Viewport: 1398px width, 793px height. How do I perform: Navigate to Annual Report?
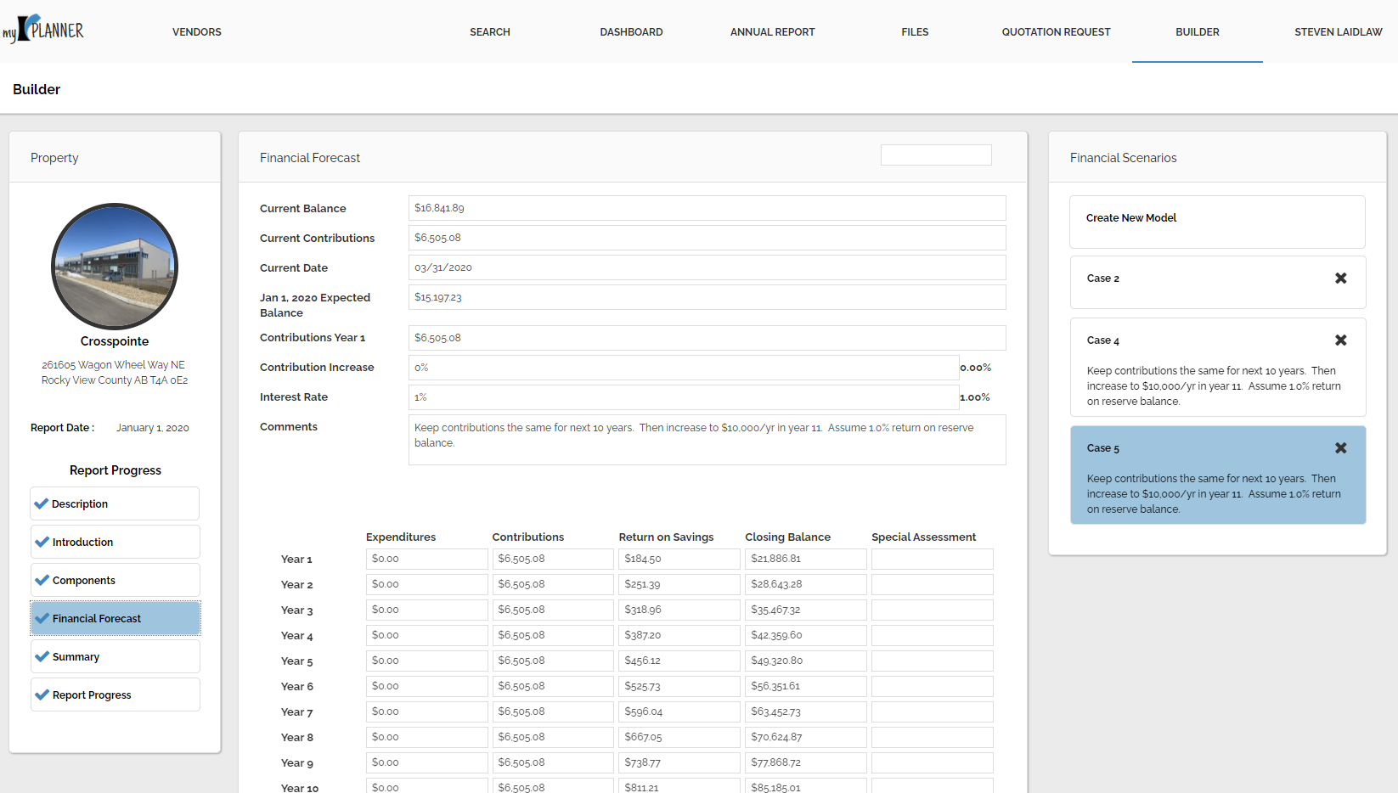click(773, 32)
